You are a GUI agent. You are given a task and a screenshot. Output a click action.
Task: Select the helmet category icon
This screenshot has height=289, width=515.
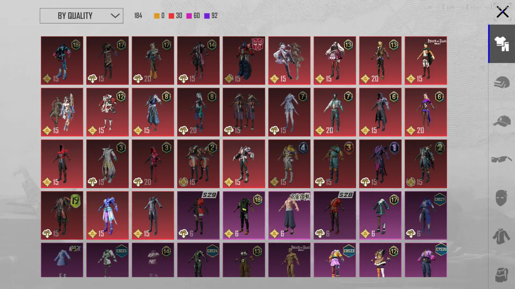(x=502, y=82)
